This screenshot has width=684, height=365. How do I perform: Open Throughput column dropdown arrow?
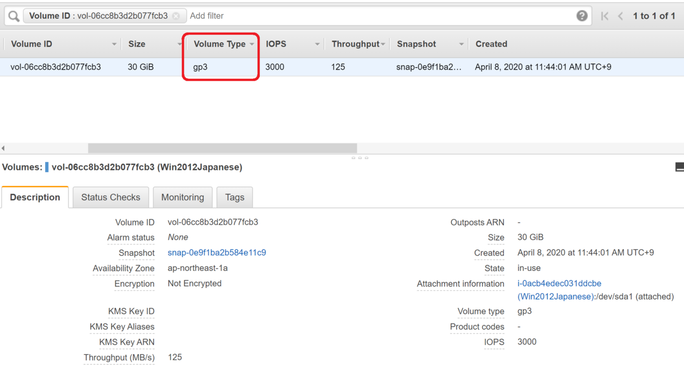384,44
